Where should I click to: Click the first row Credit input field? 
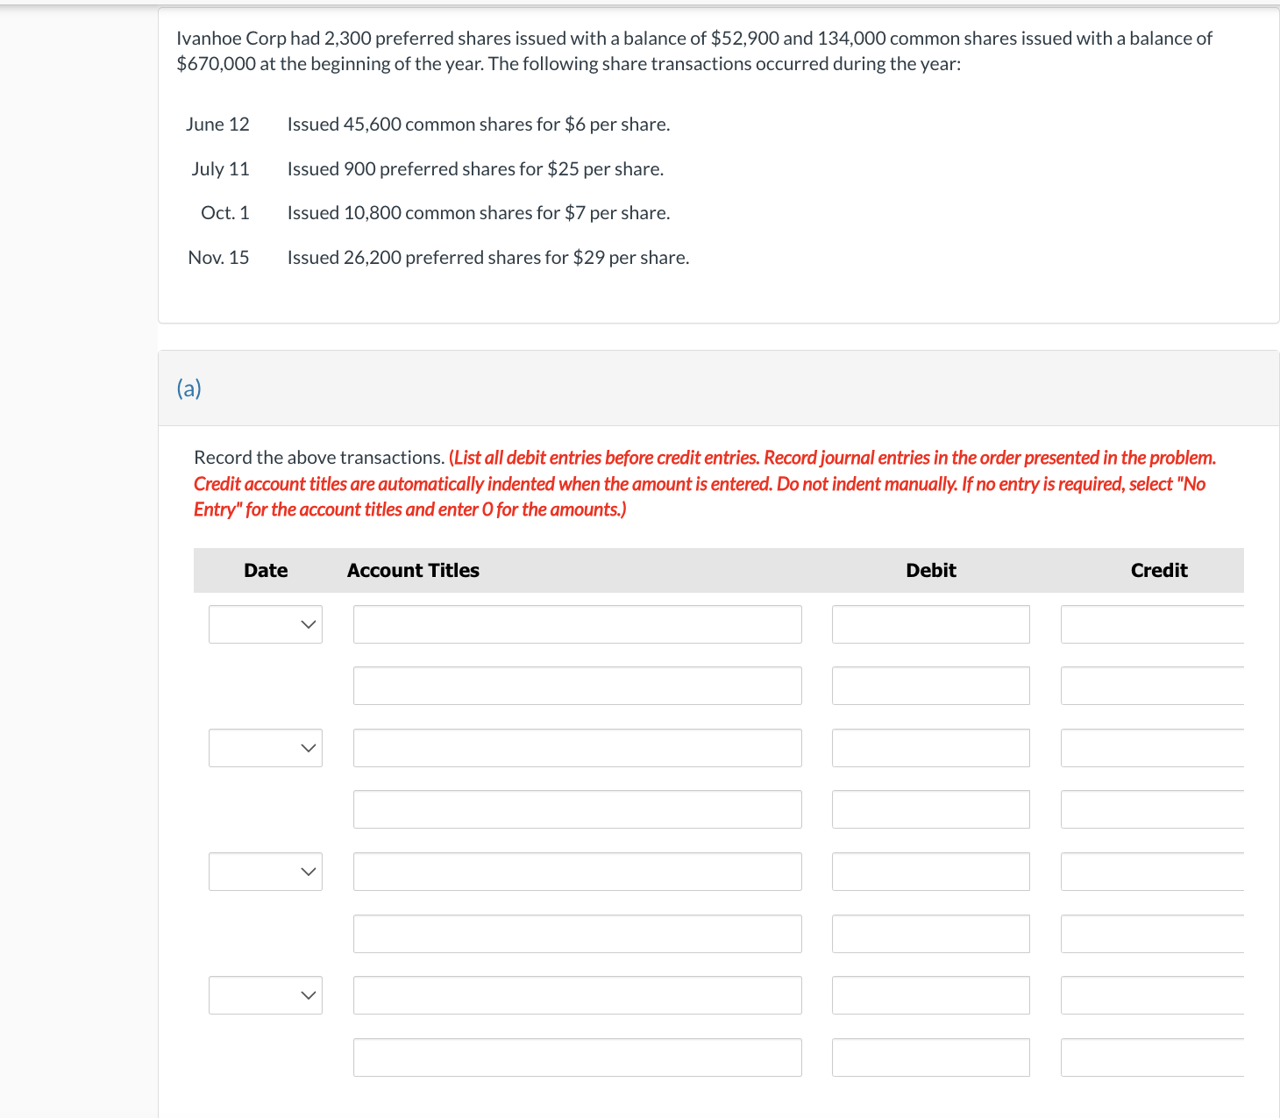[x=1153, y=624]
